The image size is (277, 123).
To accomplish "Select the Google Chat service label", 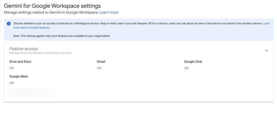I will click(x=193, y=61).
